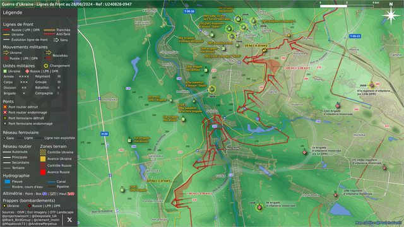Click the yellow Changement circle in legend
The width and height of the screenshot is (404, 227).
point(46,66)
